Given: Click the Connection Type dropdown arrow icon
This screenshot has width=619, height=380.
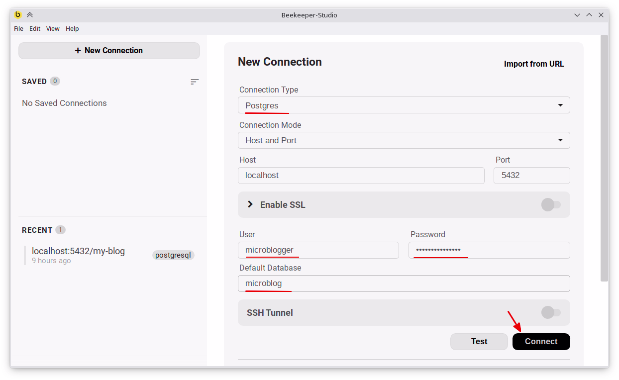Looking at the screenshot, I should (561, 105).
